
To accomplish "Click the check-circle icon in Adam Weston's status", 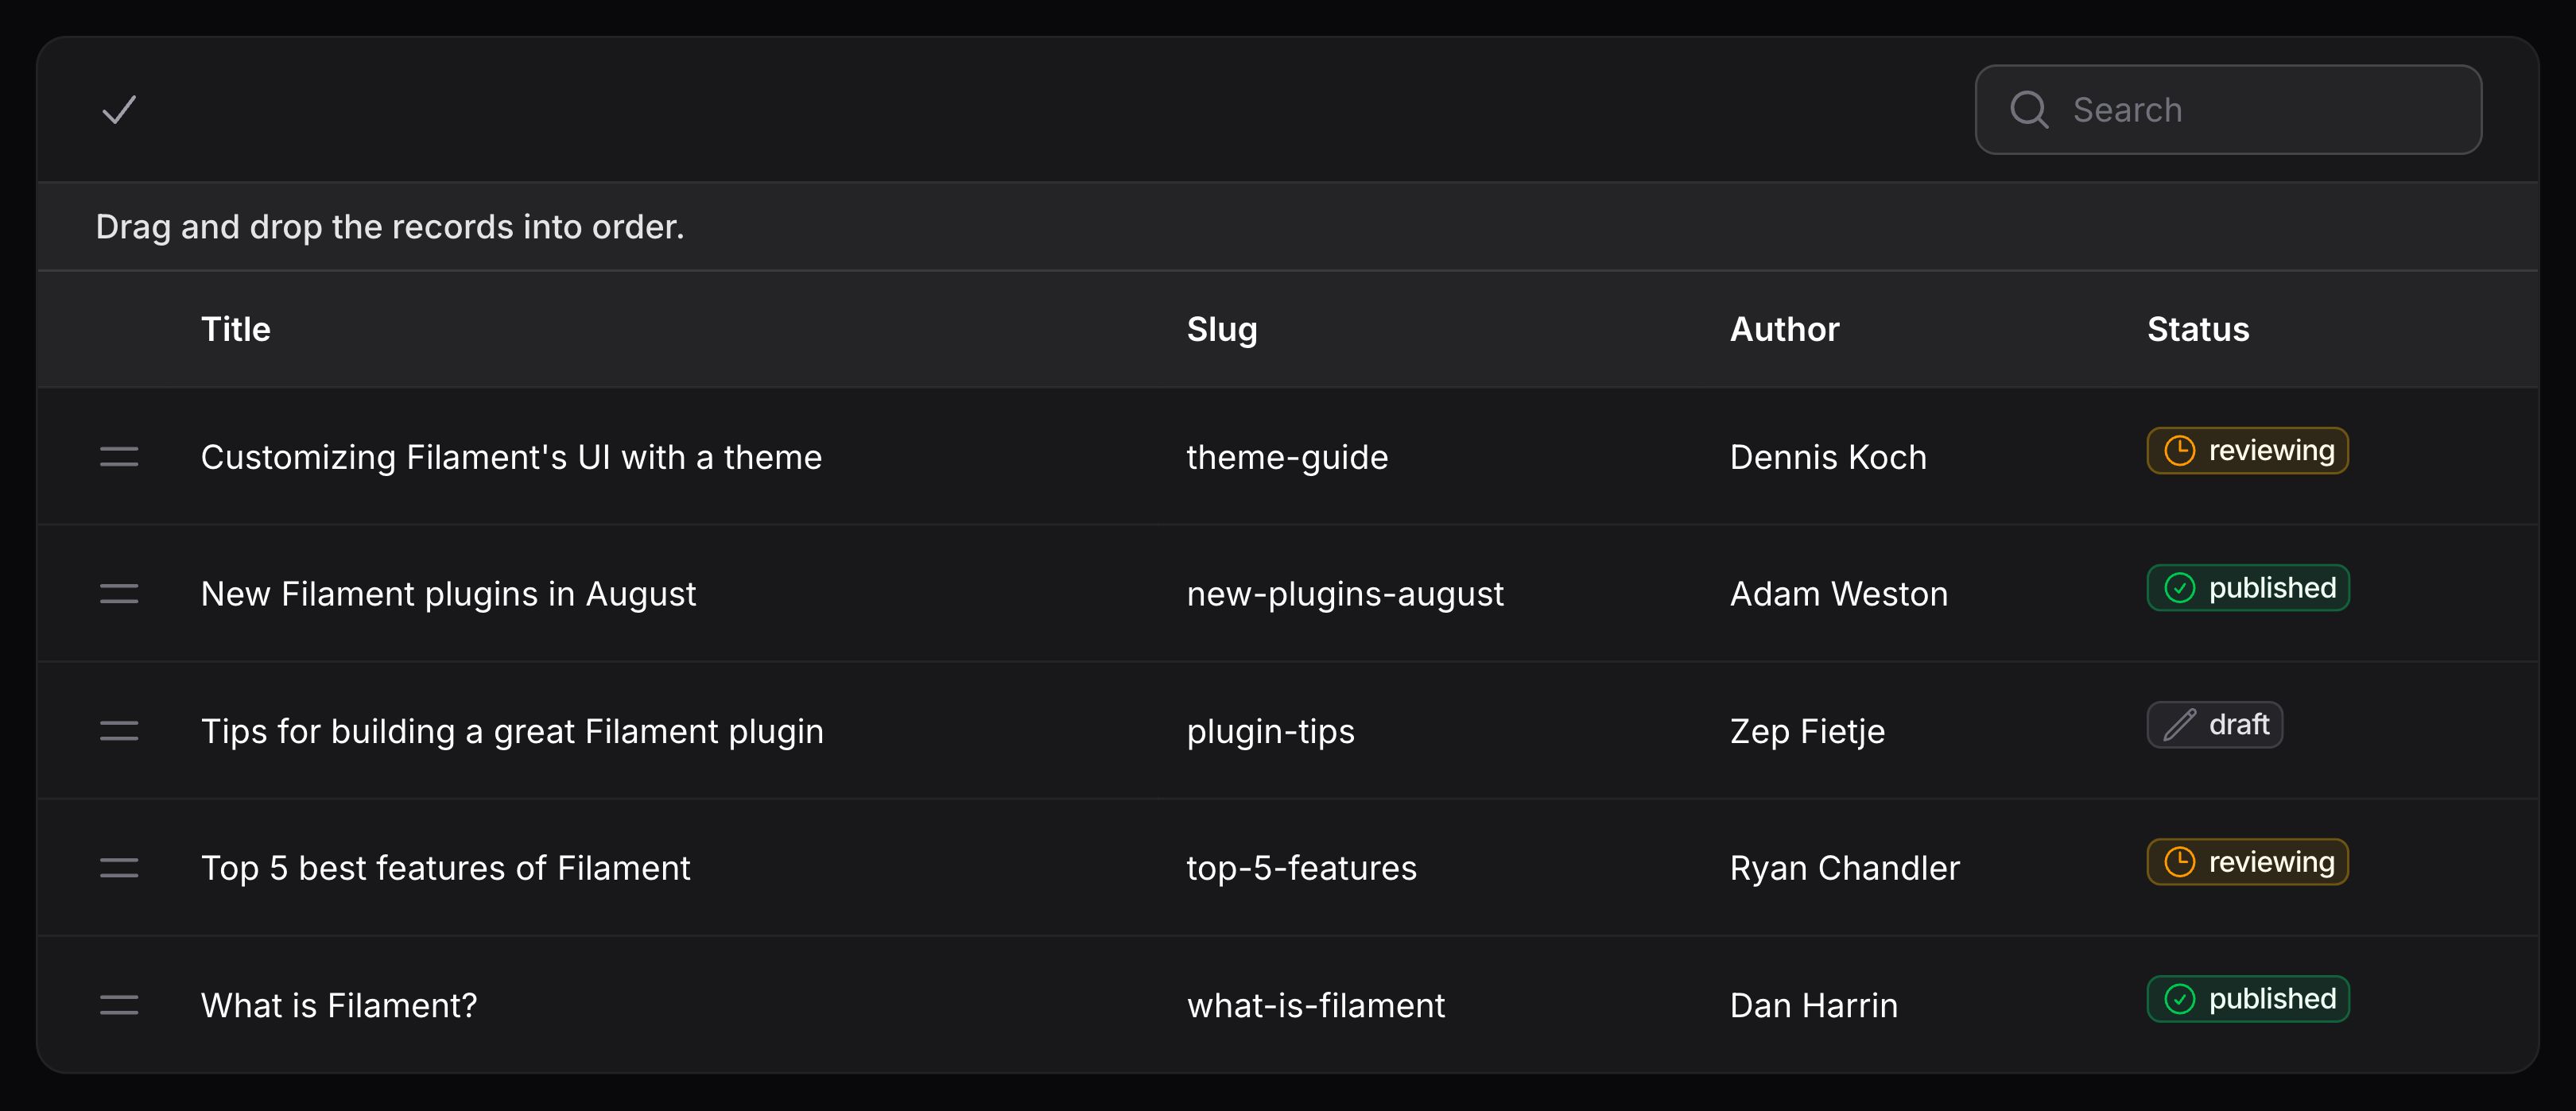I will (2179, 588).
